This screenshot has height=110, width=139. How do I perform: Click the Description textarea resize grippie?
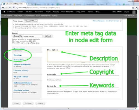(83, 62)
